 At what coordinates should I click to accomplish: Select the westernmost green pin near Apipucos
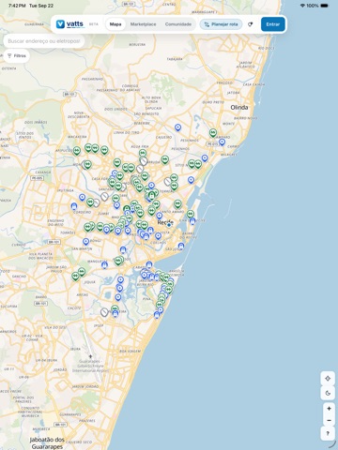pos(77,151)
